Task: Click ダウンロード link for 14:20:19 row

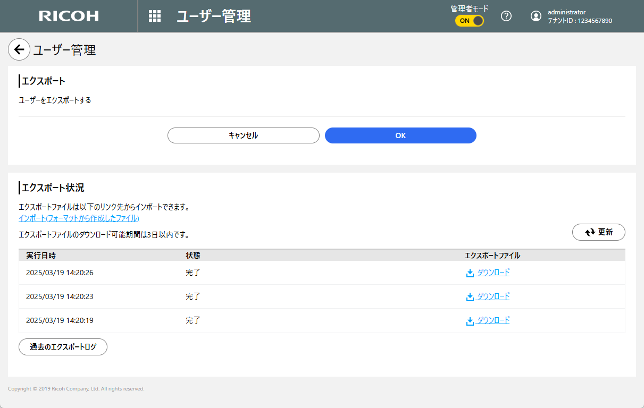Action: pyautogui.click(x=493, y=320)
